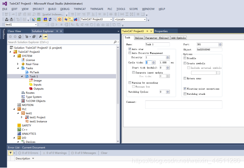Collapse the PLC tree node
Image resolution: width=244 pixels, height=168 pixels.
[x=14, y=109]
